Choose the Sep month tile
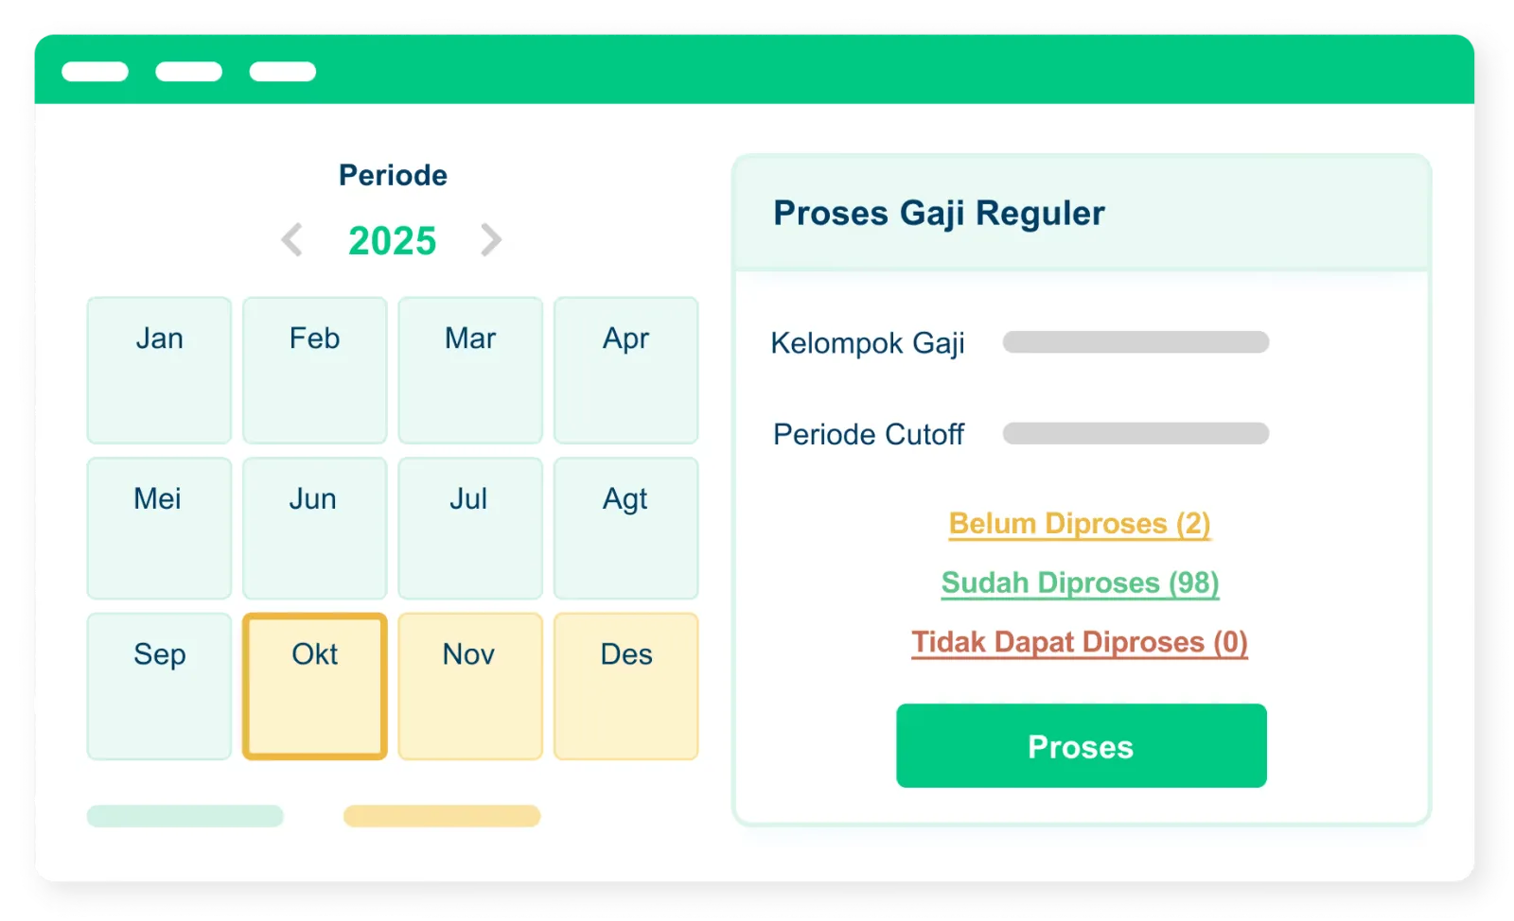 point(159,686)
